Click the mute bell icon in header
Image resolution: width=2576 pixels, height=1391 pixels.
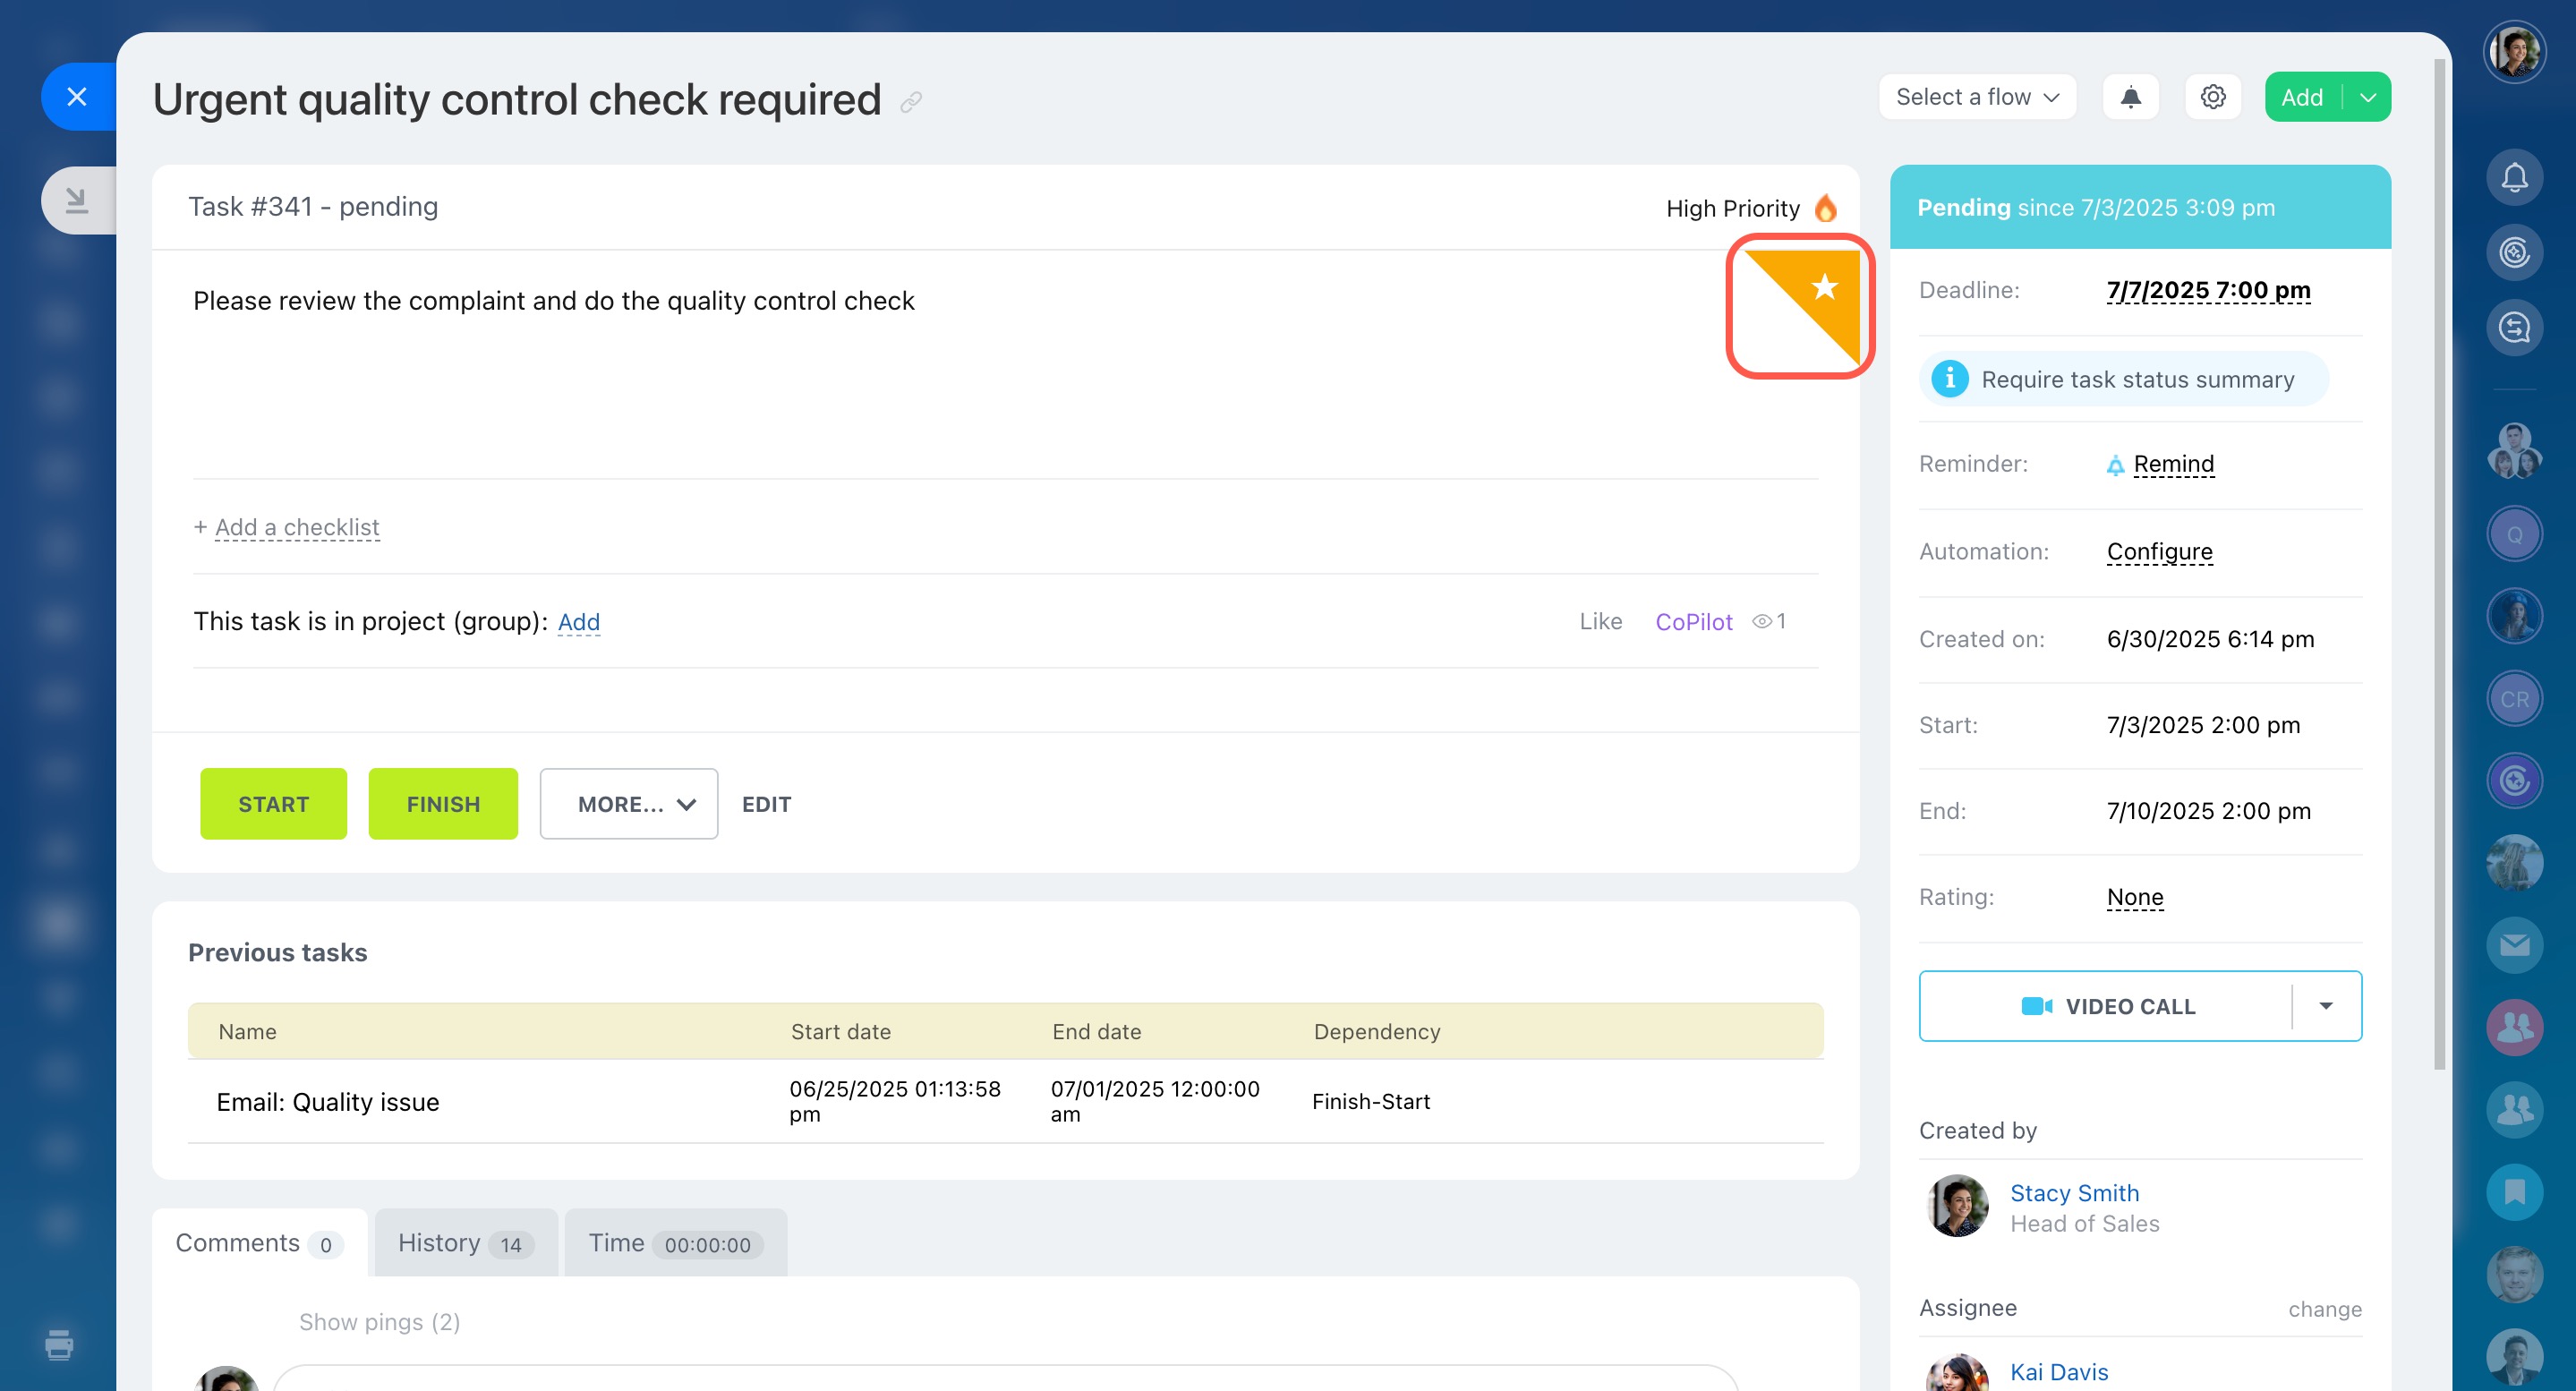tap(2130, 97)
